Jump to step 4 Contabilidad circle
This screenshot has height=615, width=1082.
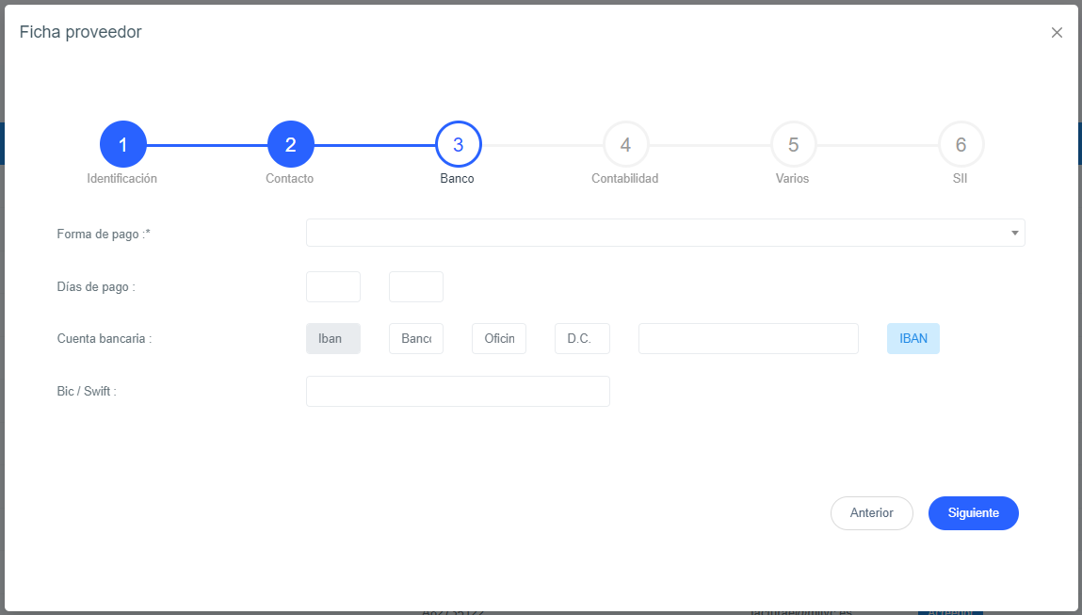[x=625, y=145]
